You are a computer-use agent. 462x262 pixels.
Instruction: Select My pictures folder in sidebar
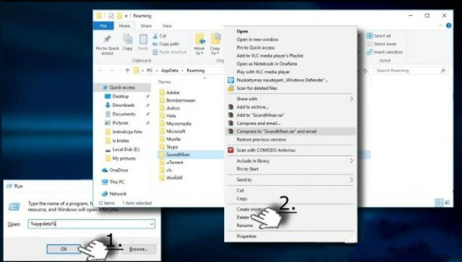click(x=124, y=158)
